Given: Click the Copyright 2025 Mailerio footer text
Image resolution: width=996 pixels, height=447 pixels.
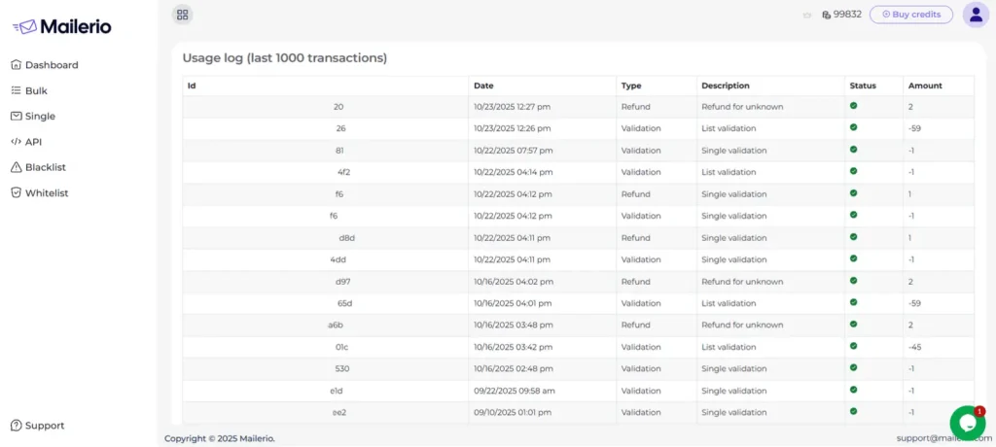Looking at the screenshot, I should click(220, 438).
